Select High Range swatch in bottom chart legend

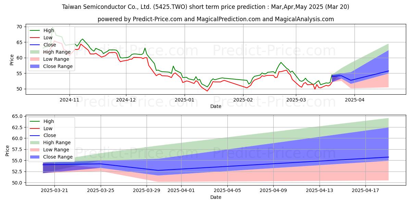coord(35,143)
